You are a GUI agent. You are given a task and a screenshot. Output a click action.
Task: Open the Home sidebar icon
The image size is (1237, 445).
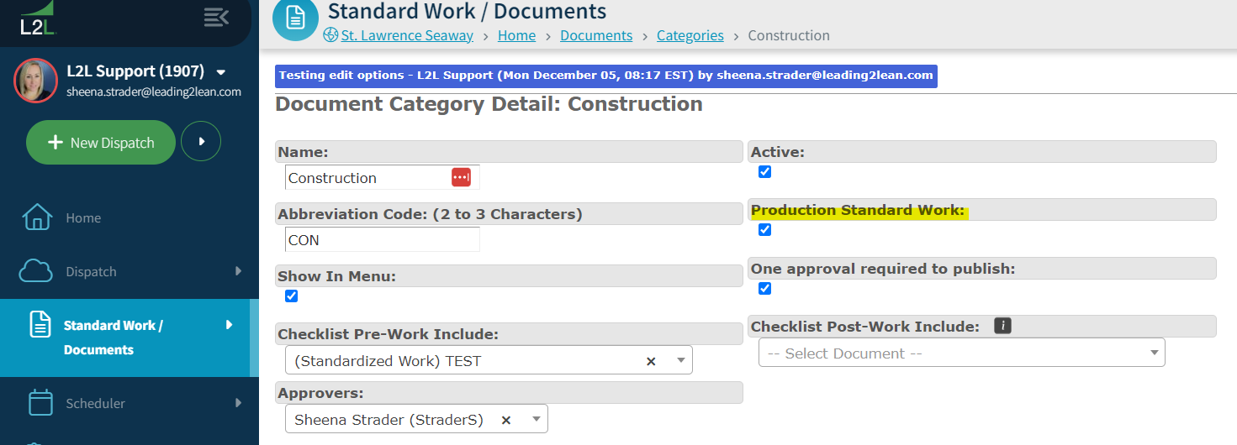click(x=37, y=217)
